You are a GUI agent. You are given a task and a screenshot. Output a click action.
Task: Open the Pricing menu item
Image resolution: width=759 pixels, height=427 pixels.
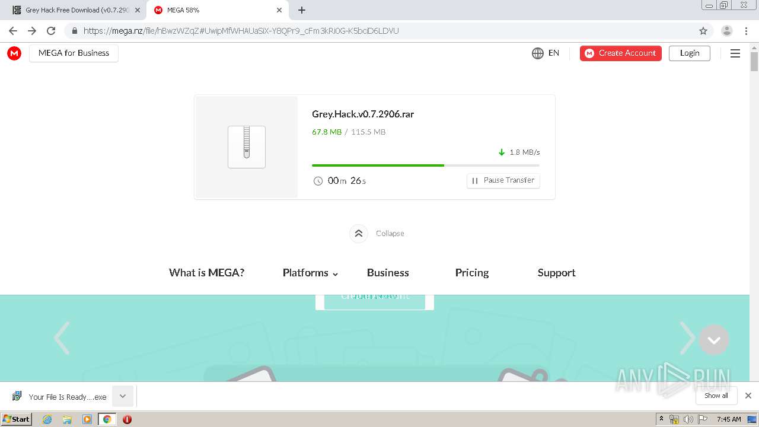(472, 273)
